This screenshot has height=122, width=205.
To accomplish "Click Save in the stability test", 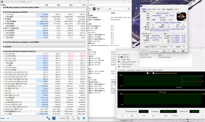I will 153,116.
